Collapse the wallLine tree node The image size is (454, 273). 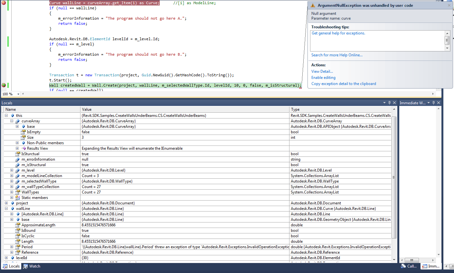(x=6, y=208)
